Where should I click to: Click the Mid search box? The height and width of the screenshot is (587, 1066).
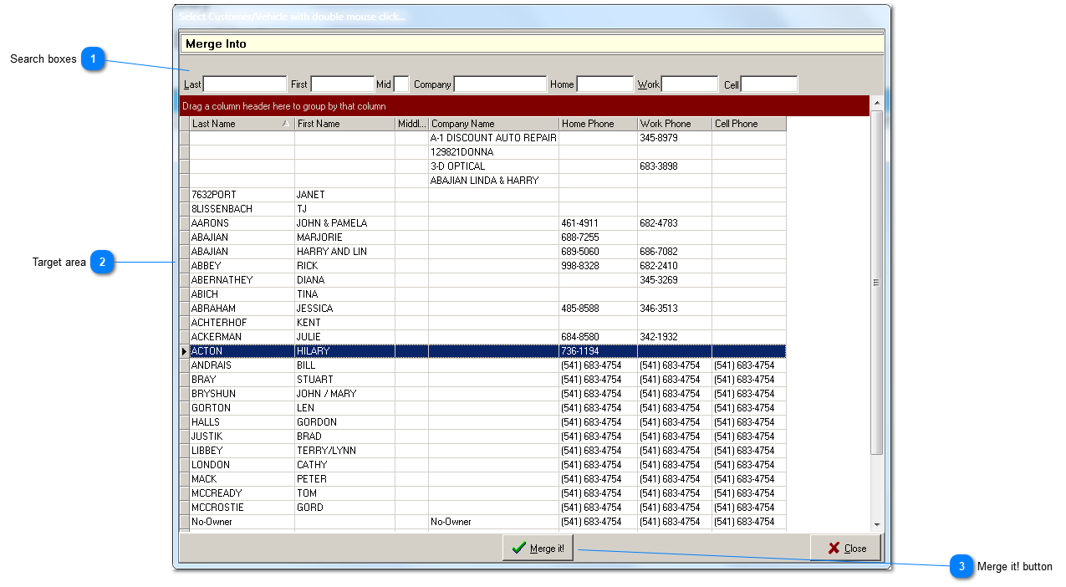tap(401, 83)
